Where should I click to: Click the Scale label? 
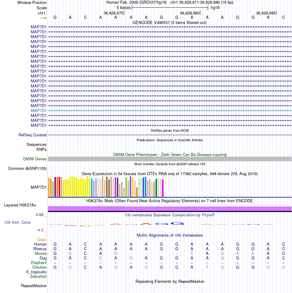coord(41,8)
